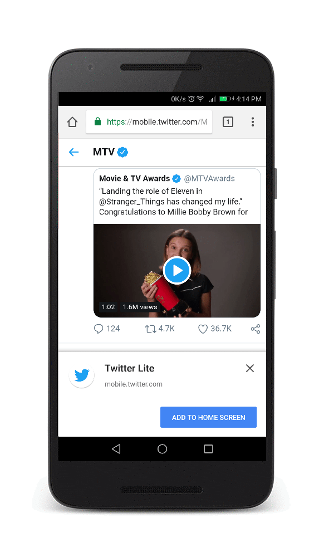Open the @MTVAwards handle link
This screenshot has width=324, height=557.
click(x=209, y=178)
